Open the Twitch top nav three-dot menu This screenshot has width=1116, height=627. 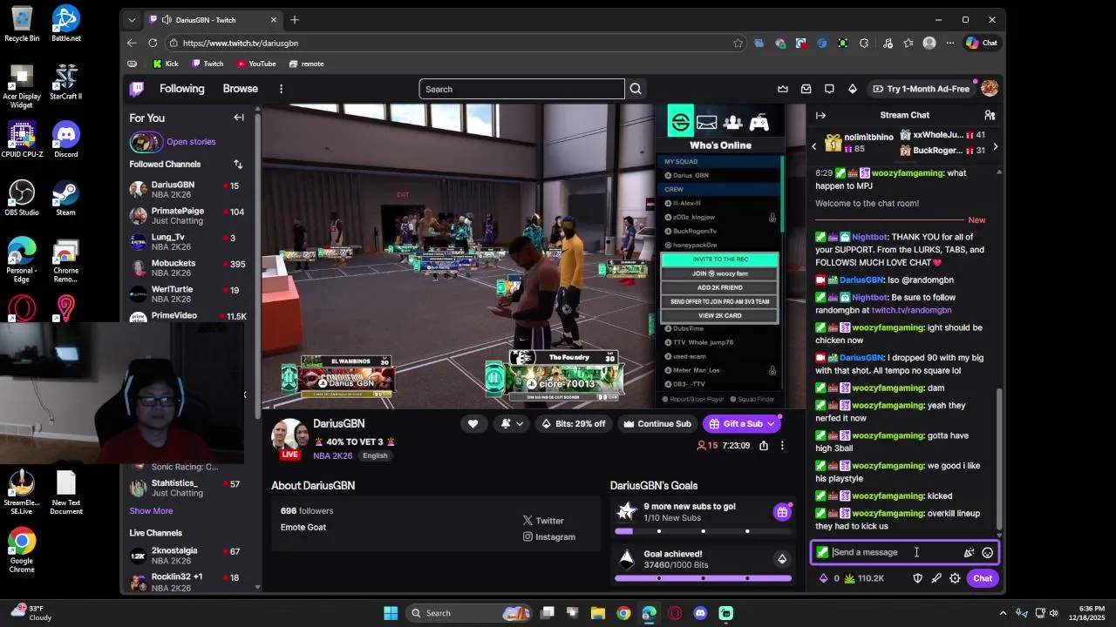pos(281,89)
